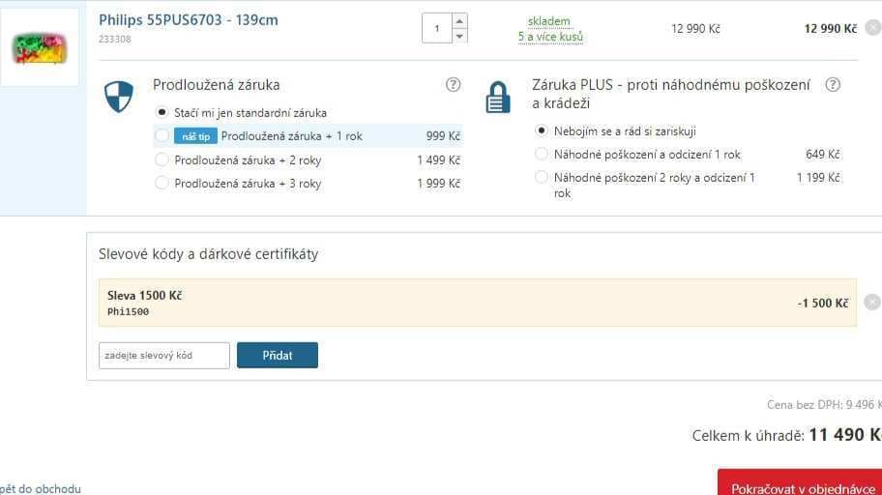Click the 'skladem 5 a více kusů' availability link
Screen dimensions: 882x495
click(550, 29)
